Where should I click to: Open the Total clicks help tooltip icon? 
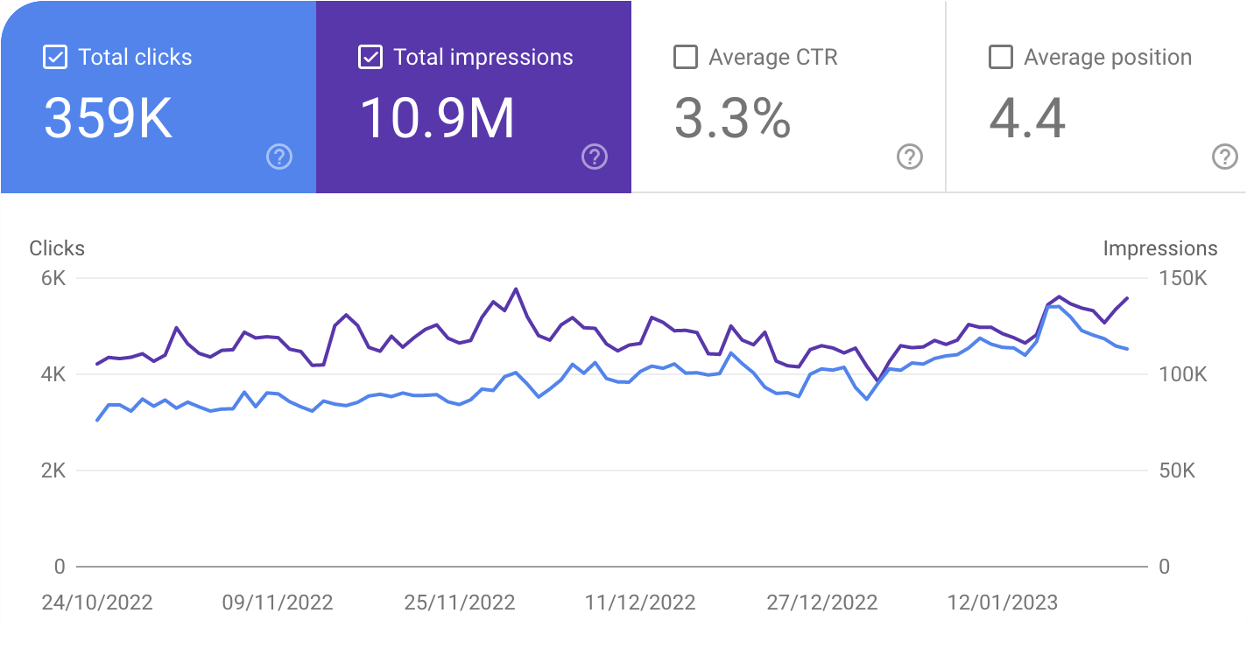tap(278, 157)
